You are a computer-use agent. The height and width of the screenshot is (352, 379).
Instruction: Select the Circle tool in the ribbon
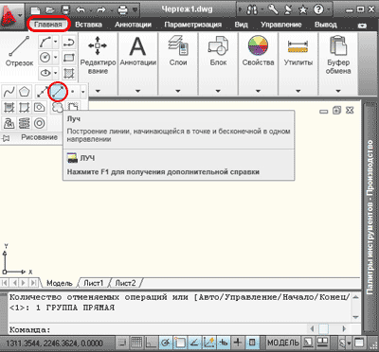pyautogui.click(x=45, y=58)
